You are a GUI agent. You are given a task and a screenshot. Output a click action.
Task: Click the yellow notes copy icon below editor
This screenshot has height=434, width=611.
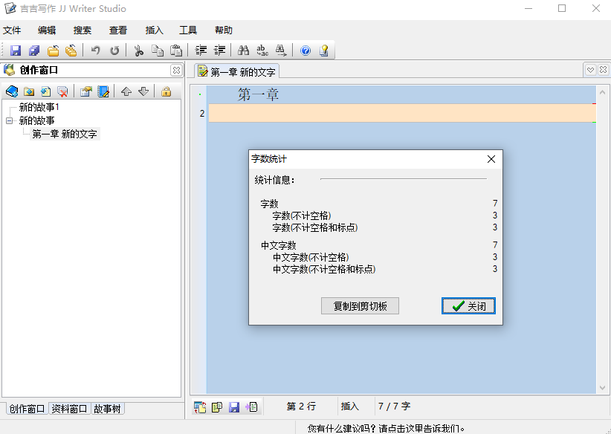216,407
